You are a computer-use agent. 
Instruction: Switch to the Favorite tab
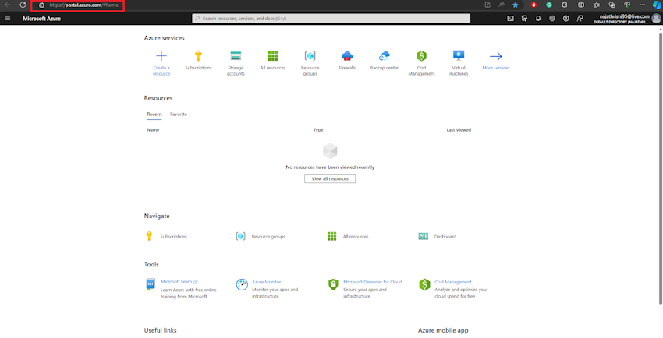point(179,114)
